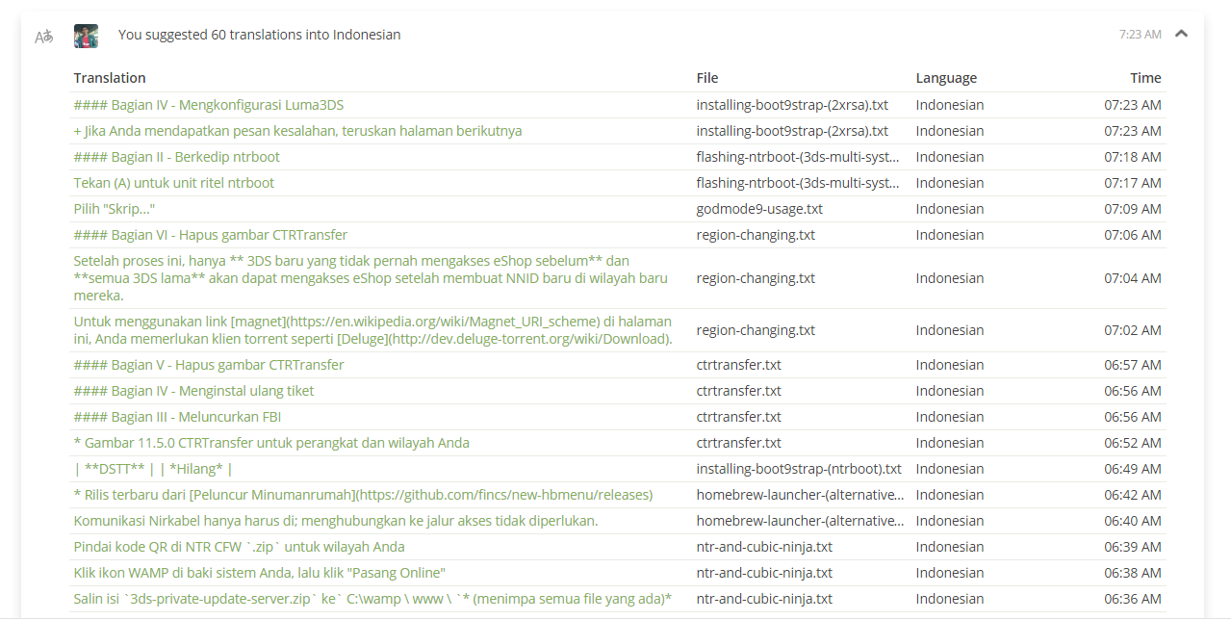The image size is (1231, 620).
Task: Open translation starting "Untuk menggunakan link [magnet]"
Action: [x=373, y=330]
